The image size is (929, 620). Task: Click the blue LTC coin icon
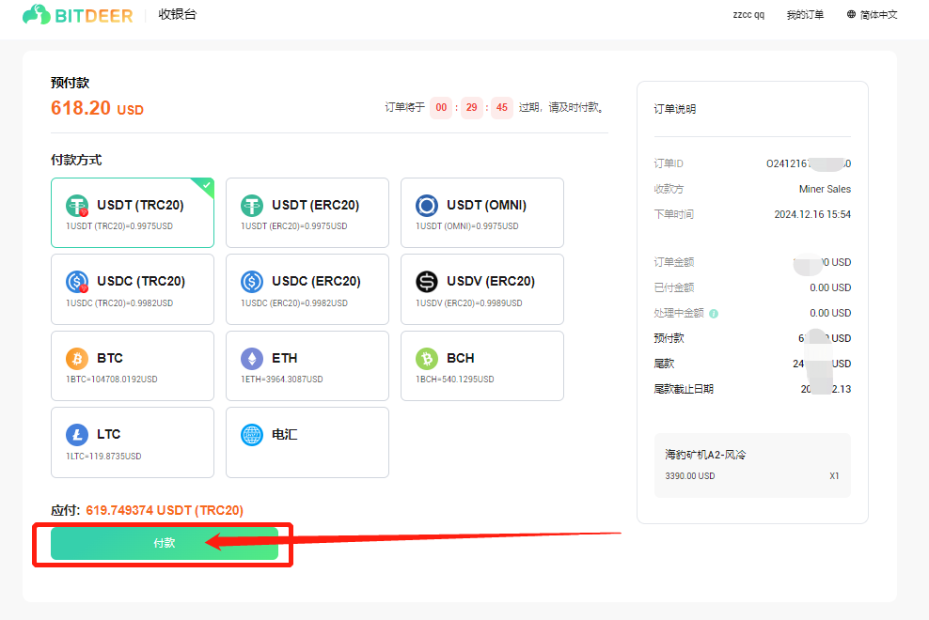(77, 435)
